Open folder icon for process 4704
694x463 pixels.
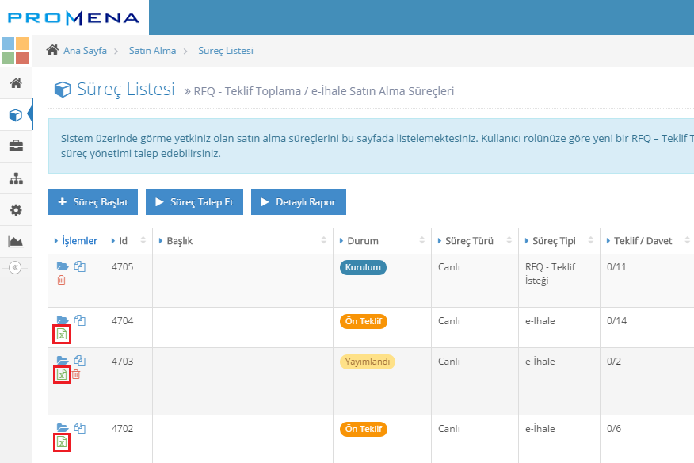63,320
